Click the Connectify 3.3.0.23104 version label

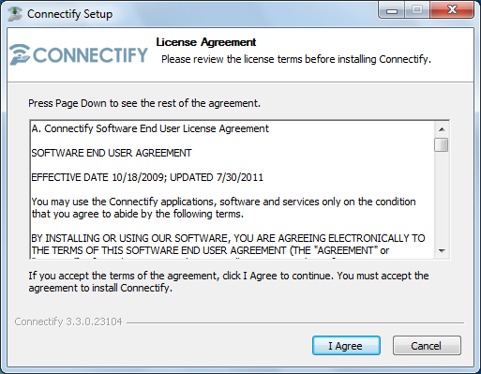coord(68,322)
